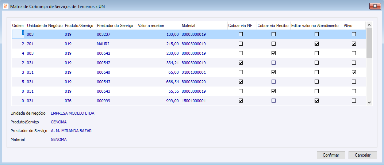Image resolution: width=384 pixels, height=165 pixels.
Task: Uncheck Ativo in the 65,00 row
Action: coord(354,72)
